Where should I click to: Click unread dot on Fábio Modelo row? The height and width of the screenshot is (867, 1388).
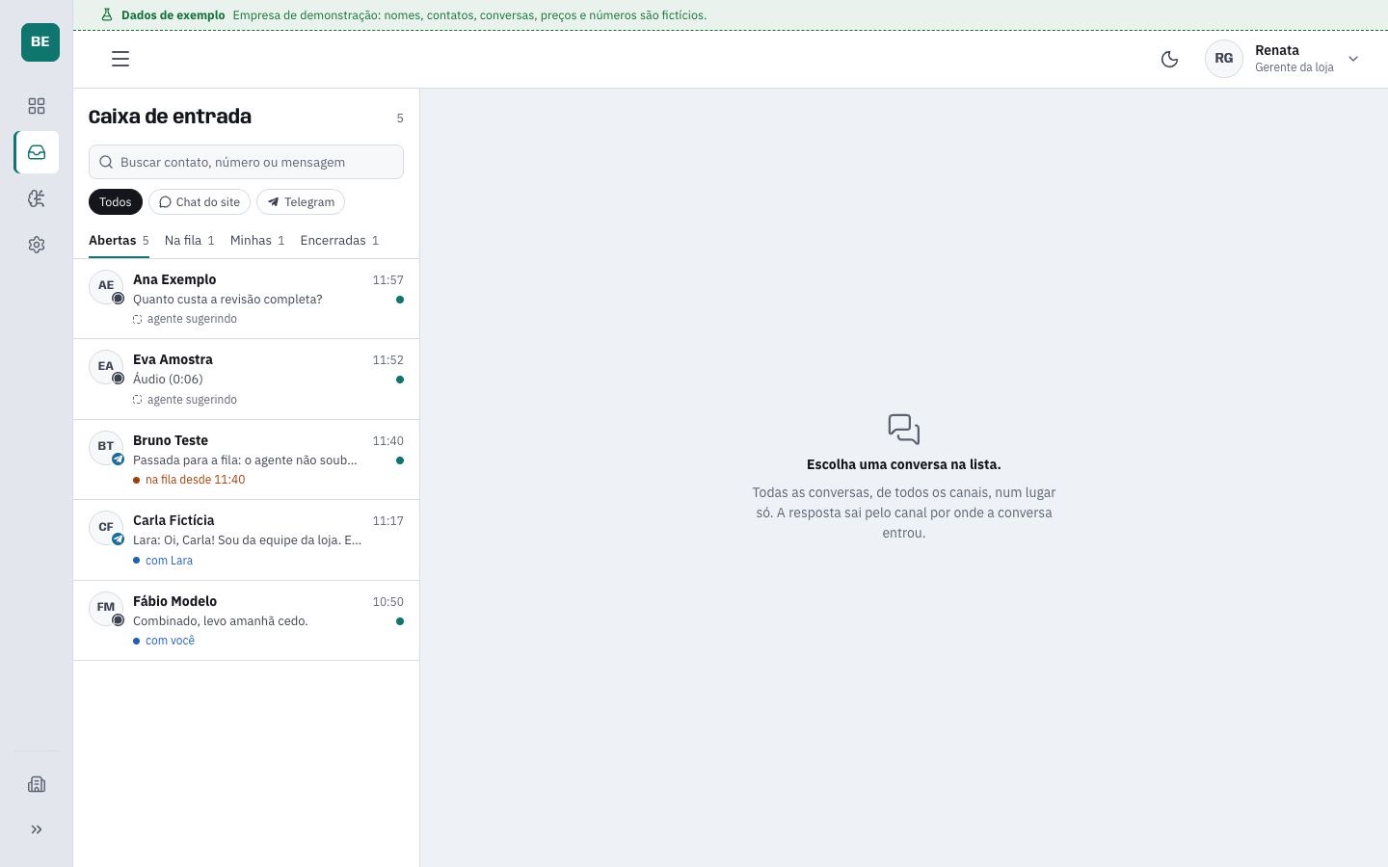tap(400, 621)
